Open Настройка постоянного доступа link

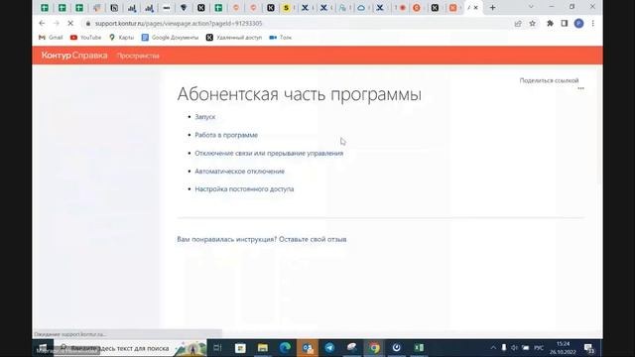point(244,189)
